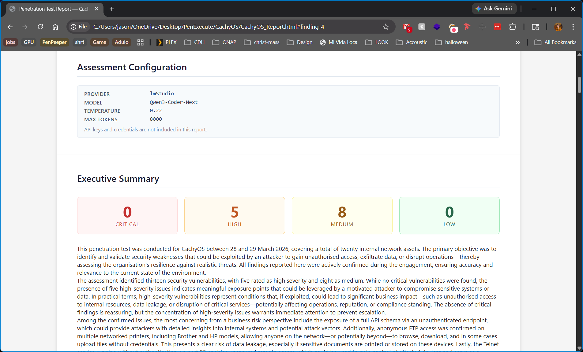Open the Extensions puzzle icon
583x352 pixels.
[513, 27]
